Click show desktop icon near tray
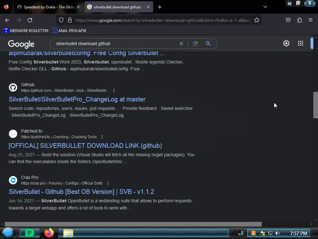This screenshot has width=318, height=239. [x=241, y=233]
